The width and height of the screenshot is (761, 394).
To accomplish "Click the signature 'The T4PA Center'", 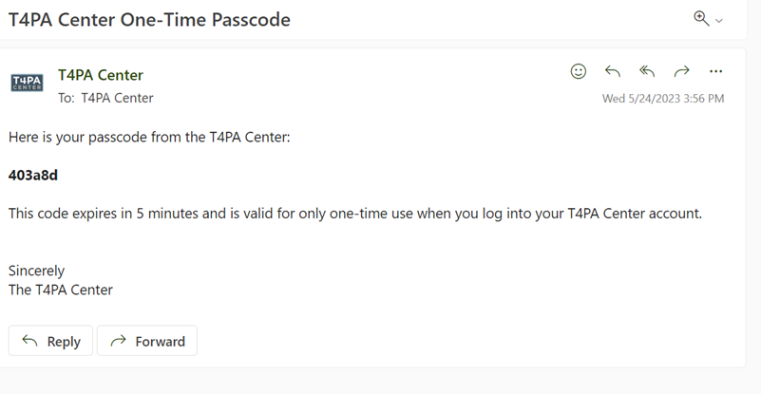I will (61, 290).
